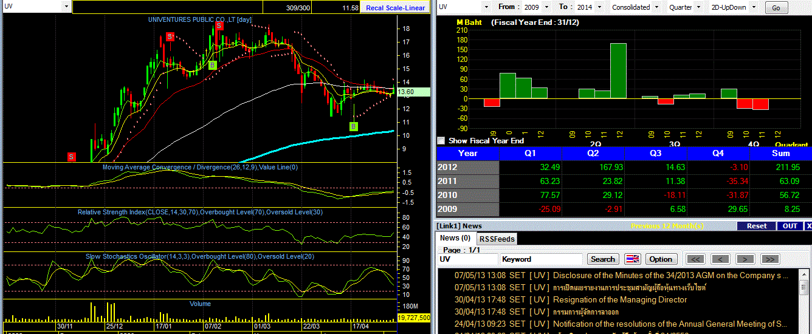Image resolution: width=812 pixels, height=334 pixels.
Task: Click the OUT button in News header
Action: (x=790, y=226)
